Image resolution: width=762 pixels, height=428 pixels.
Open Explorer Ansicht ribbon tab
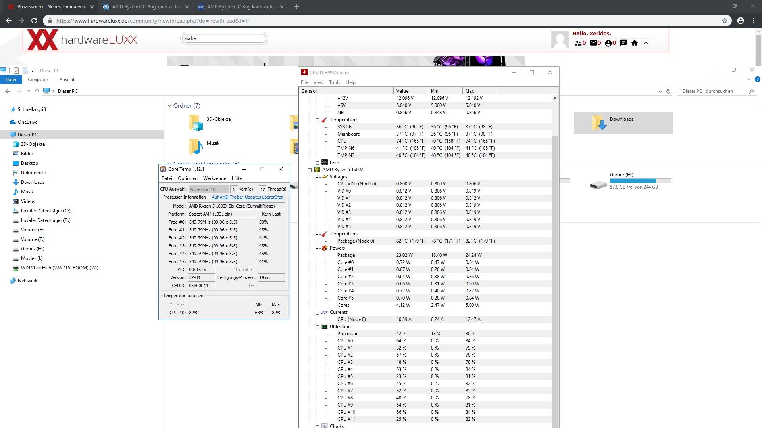click(67, 80)
